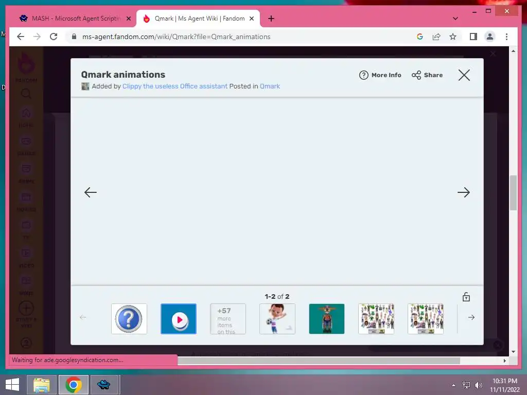Reload the current page
Screen dimensions: 527x395
[54, 37]
